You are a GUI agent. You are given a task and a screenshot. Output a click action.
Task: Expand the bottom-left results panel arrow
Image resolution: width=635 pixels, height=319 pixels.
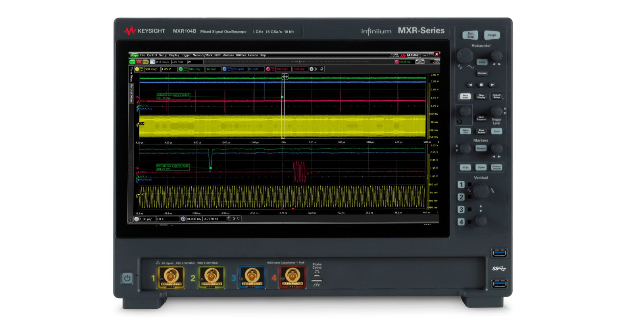tap(131, 219)
